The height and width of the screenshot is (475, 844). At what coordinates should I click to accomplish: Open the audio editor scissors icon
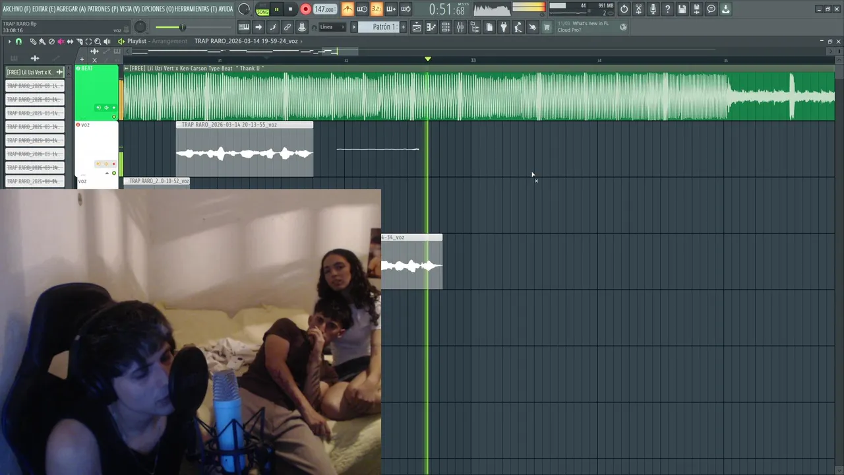click(638, 9)
